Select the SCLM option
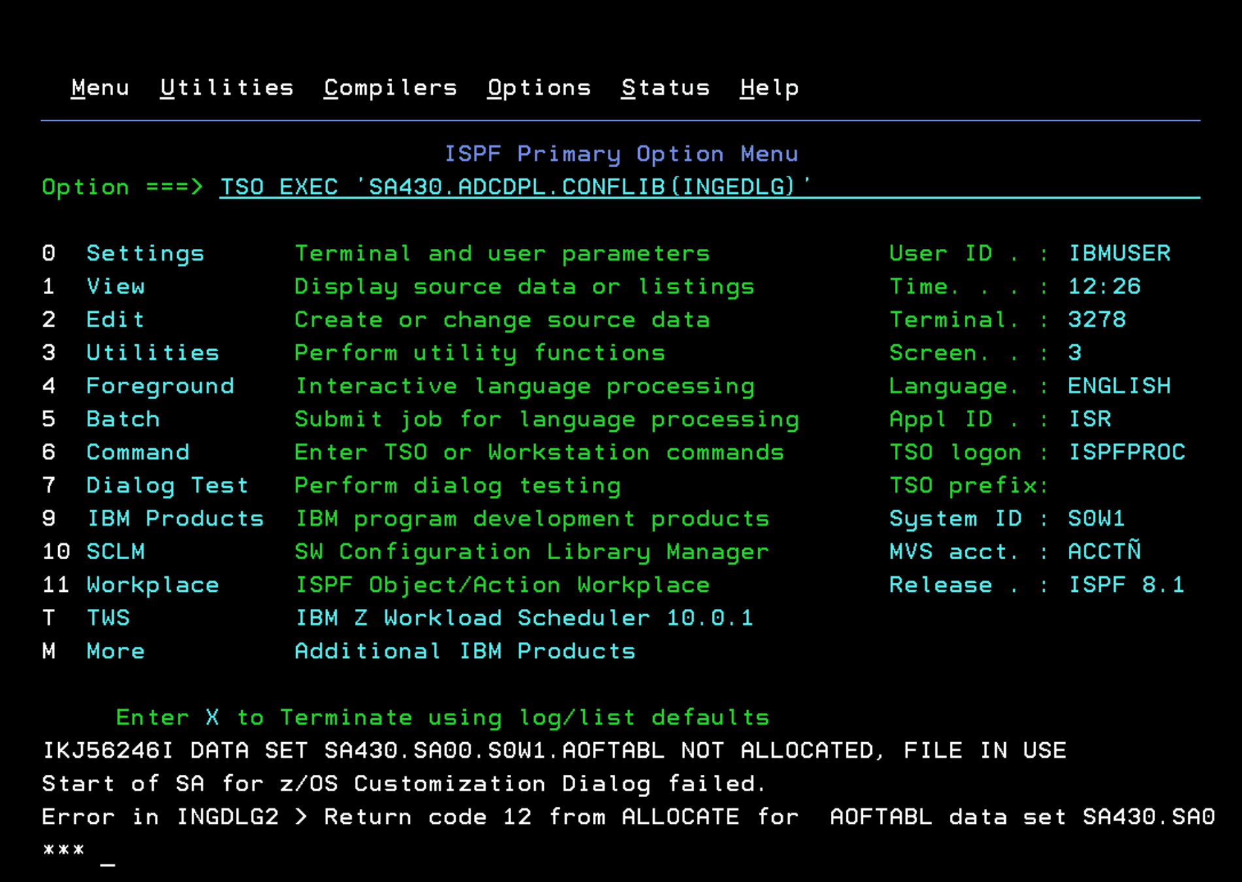 (116, 552)
